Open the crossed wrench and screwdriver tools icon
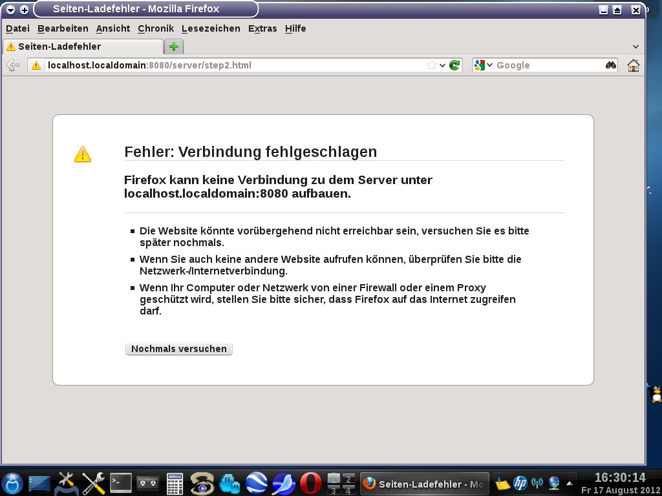Viewport: 662px width, 496px height. tap(93, 483)
